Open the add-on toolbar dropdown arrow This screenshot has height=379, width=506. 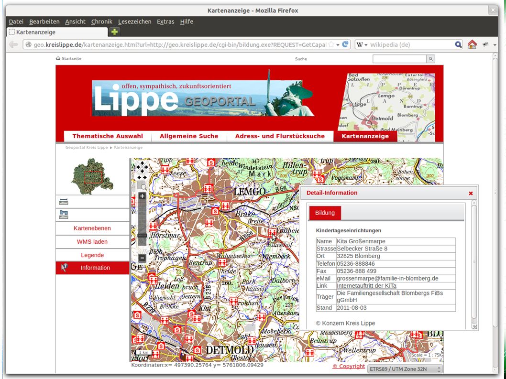click(x=495, y=45)
